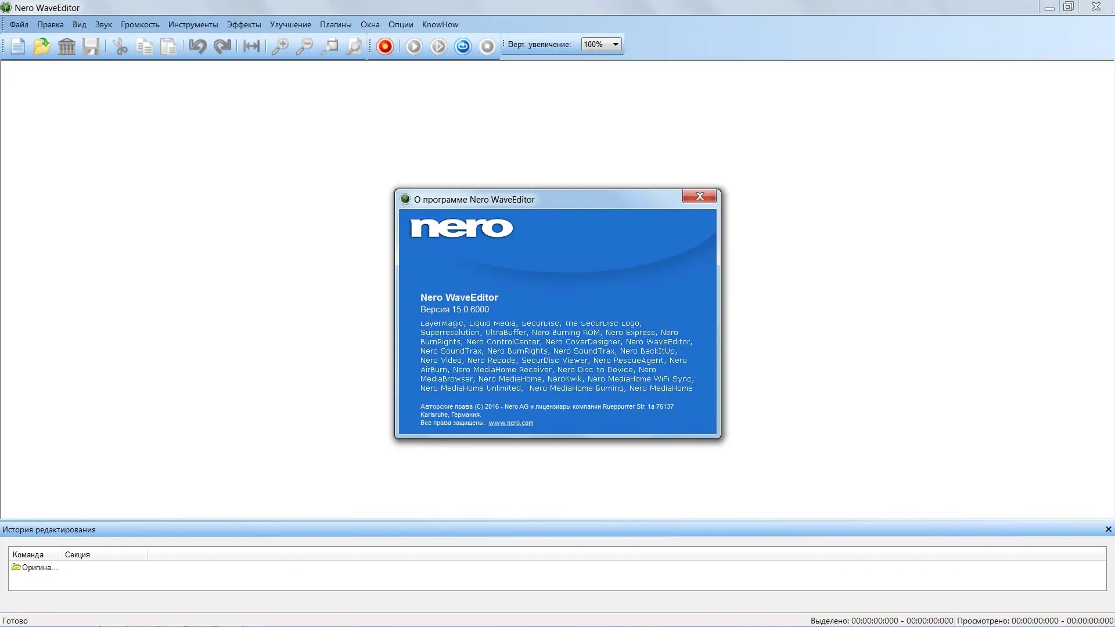Open the Файл menu

pos(19,24)
